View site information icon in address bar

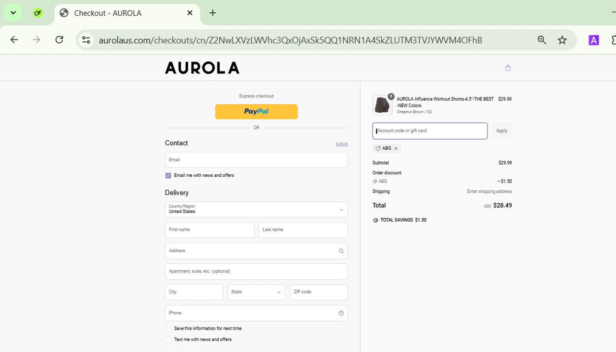(x=86, y=40)
